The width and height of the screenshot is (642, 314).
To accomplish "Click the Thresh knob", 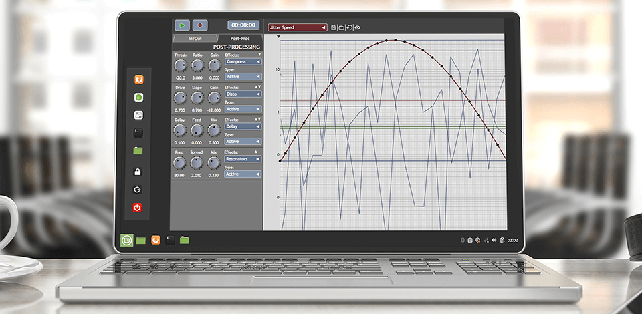I will click(x=180, y=65).
